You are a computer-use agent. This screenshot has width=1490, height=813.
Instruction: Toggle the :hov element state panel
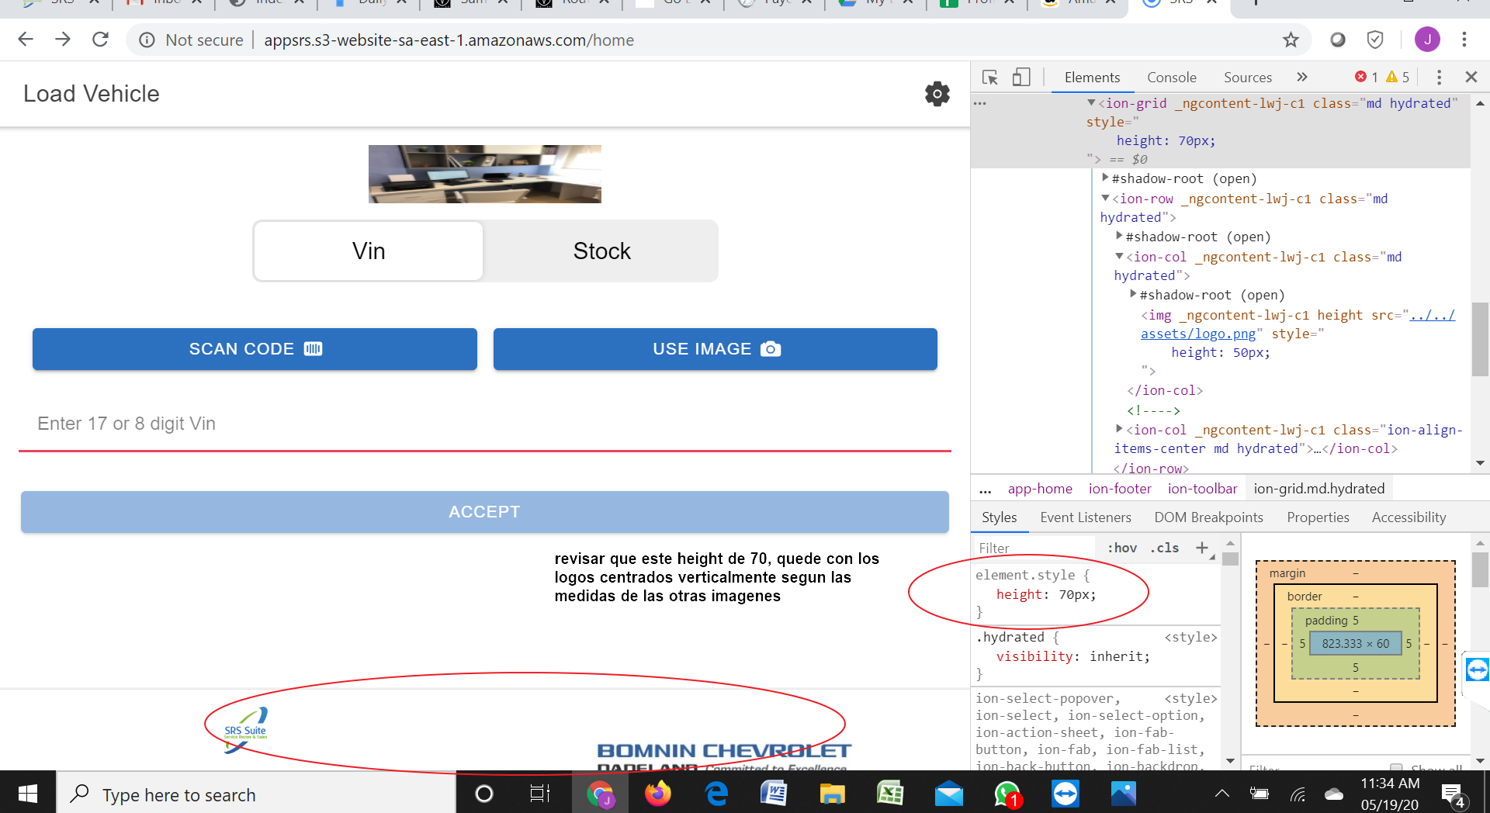(1121, 548)
